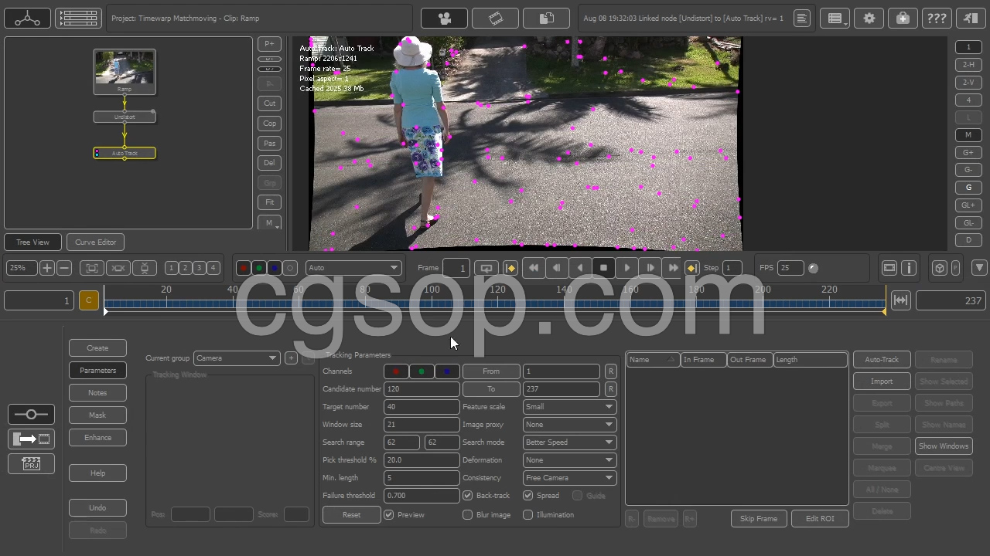This screenshot has width=990, height=556.
Task: Toggle blue channel in Tracking Parameters
Action: tap(447, 371)
